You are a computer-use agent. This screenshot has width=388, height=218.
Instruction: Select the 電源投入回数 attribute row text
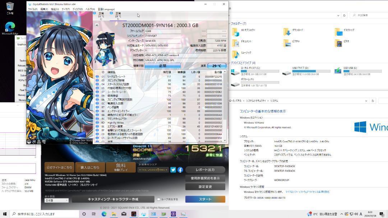115,103
